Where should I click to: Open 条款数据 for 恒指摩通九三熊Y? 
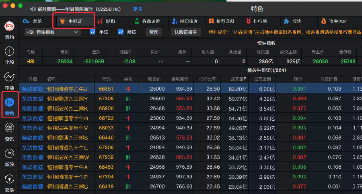tap(32, 99)
